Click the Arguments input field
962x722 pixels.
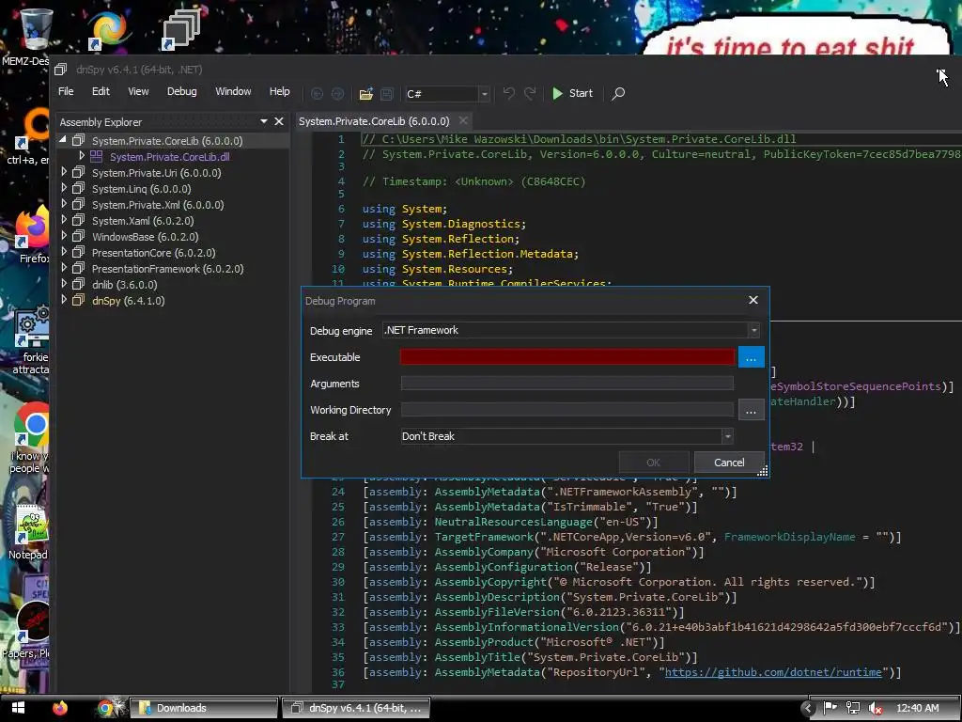point(567,384)
